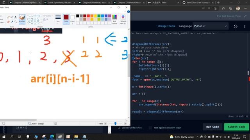Open File Explorer from the taskbar
250x140 pixels.
(x=76, y=136)
